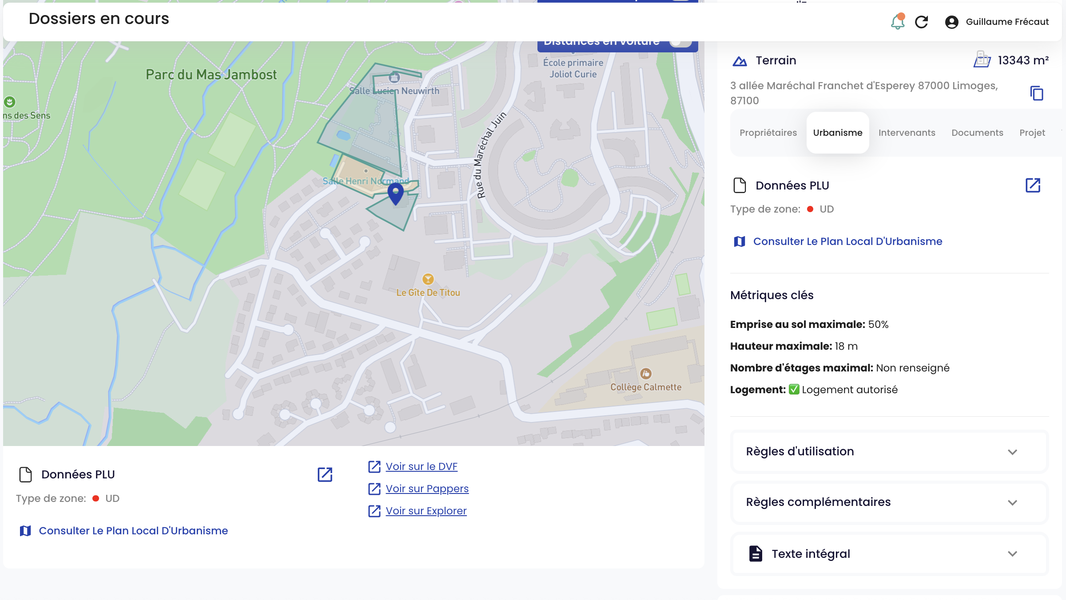Open the notifications bell

click(897, 22)
